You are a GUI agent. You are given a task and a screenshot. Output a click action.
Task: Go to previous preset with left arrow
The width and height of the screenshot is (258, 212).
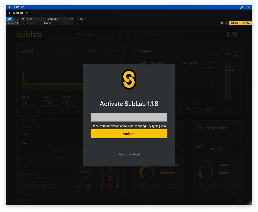27,19
